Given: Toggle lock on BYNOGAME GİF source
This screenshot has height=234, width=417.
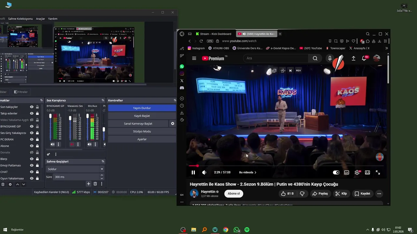Looking at the screenshot, I should click(x=37, y=126).
